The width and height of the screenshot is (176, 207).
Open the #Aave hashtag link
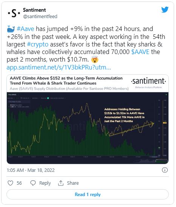(x=25, y=29)
